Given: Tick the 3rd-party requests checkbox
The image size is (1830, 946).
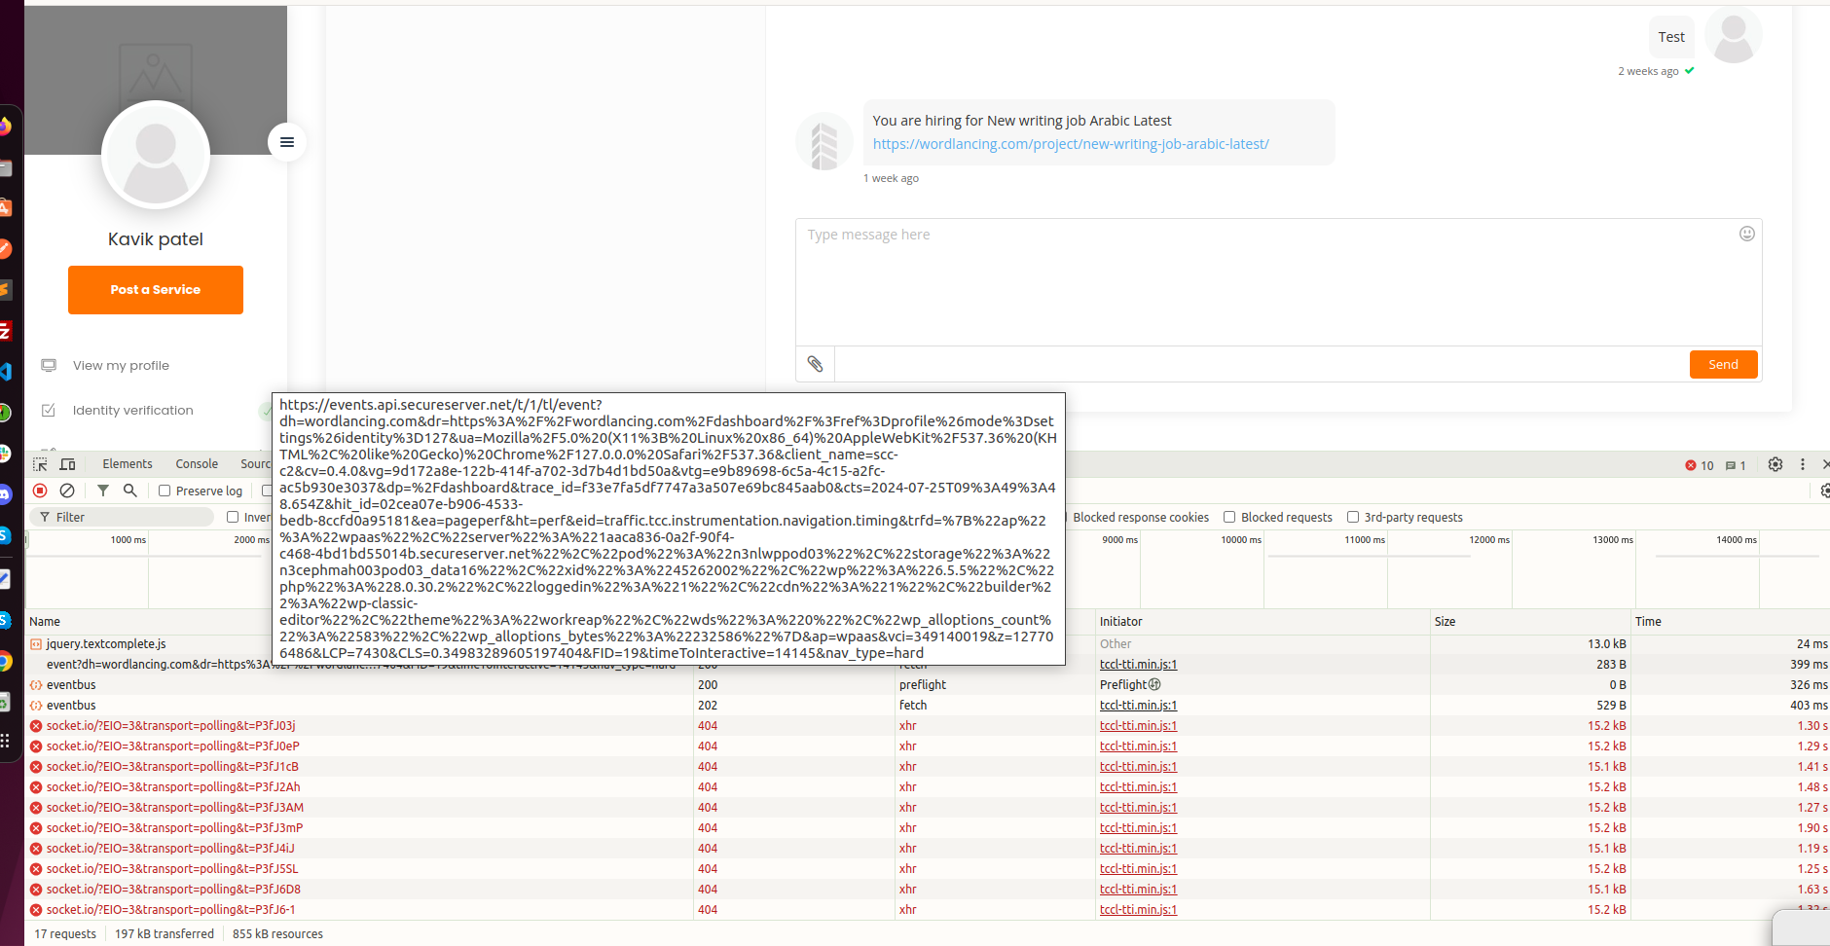Looking at the screenshot, I should 1352,517.
